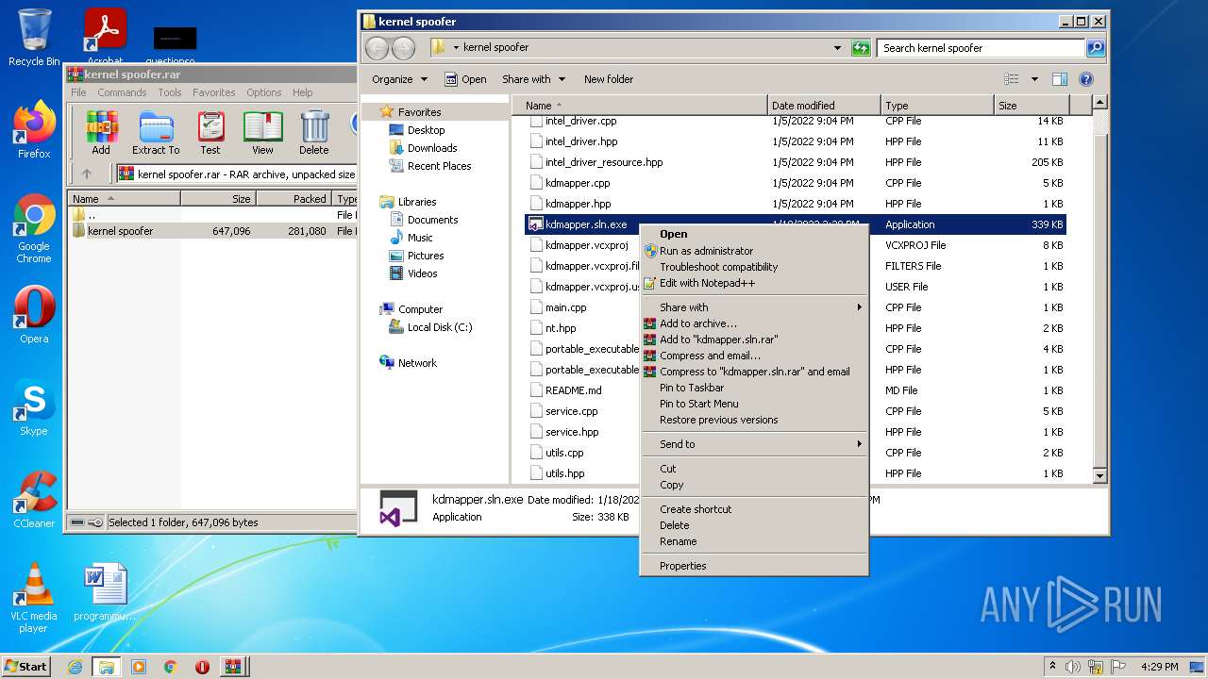Select the Word document icon on desktop
This screenshot has height=679, width=1208.
105,592
